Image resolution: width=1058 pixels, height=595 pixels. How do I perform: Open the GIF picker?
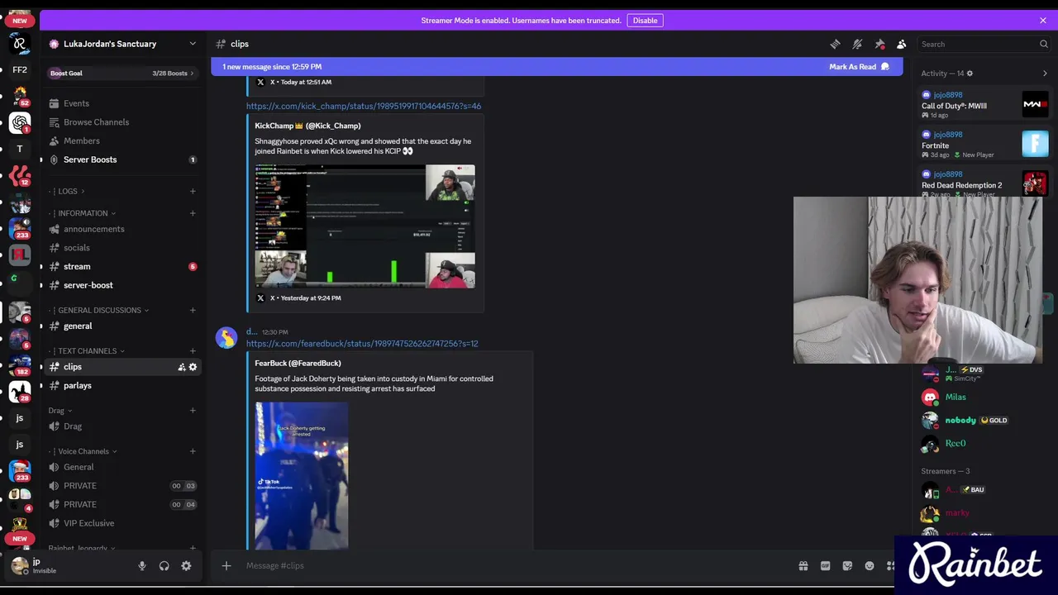tap(825, 566)
